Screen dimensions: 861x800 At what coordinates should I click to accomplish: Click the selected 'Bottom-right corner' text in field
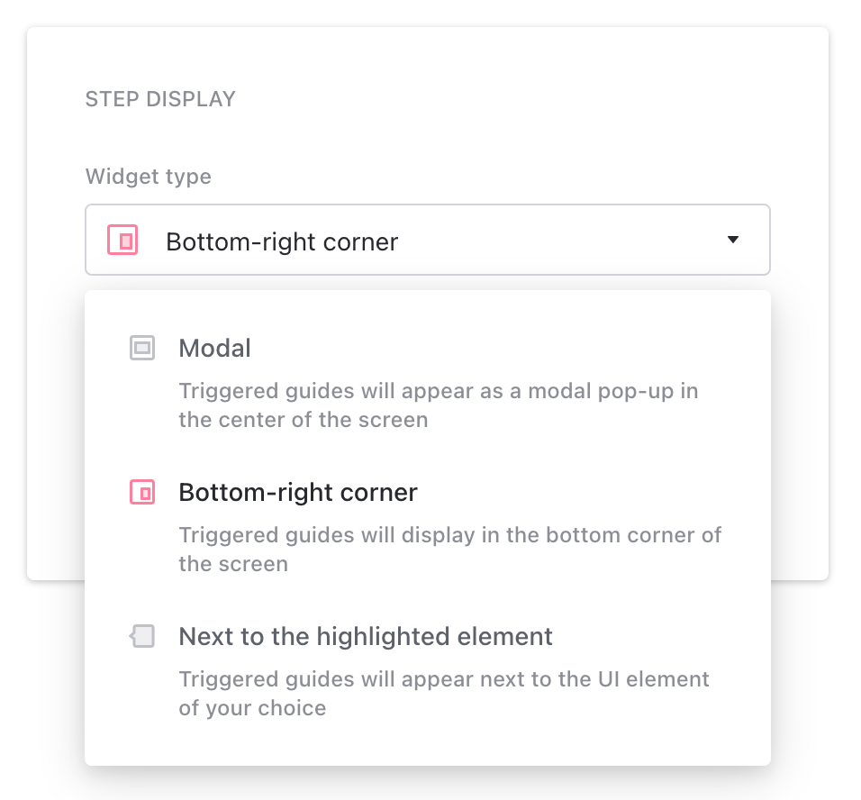click(x=282, y=241)
